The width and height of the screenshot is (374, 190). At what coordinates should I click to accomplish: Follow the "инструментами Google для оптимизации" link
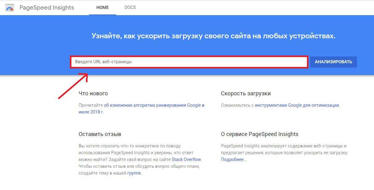[x=297, y=105]
